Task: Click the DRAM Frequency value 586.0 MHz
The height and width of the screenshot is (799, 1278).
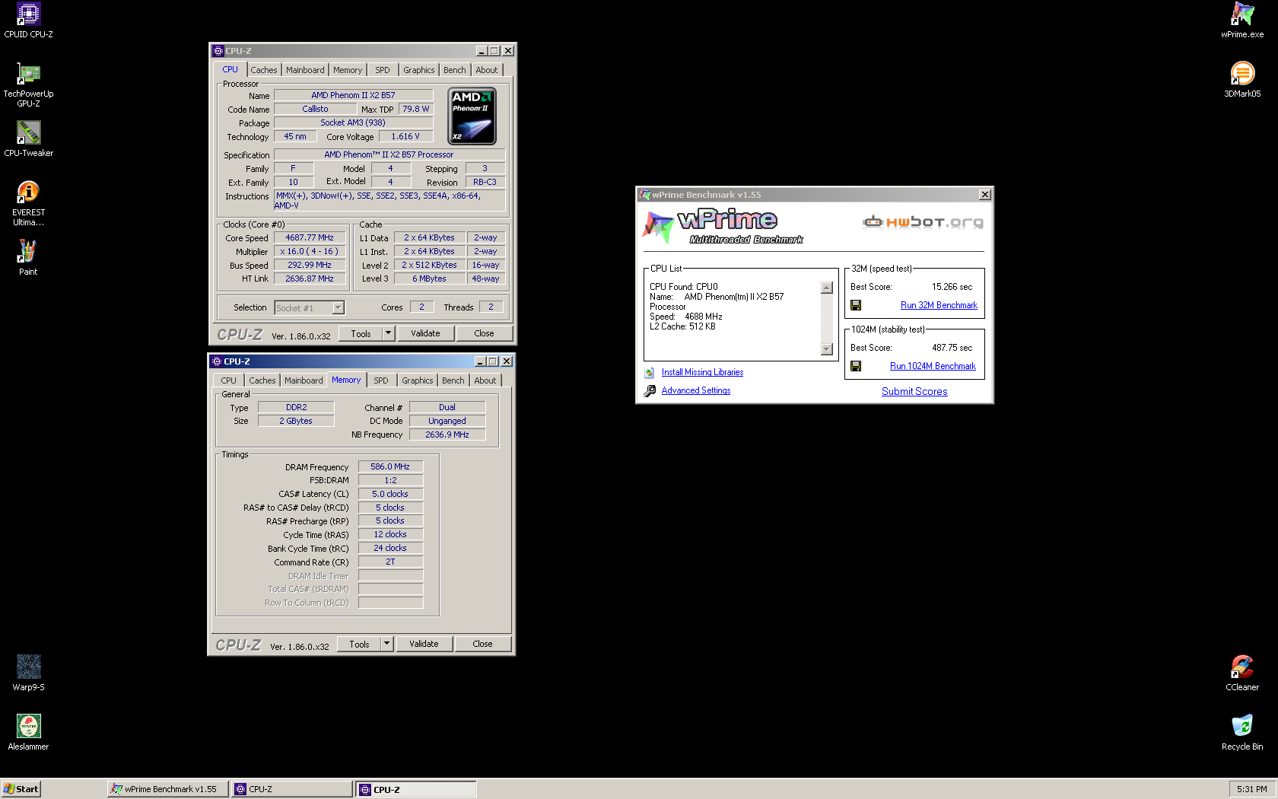Action: (390, 466)
